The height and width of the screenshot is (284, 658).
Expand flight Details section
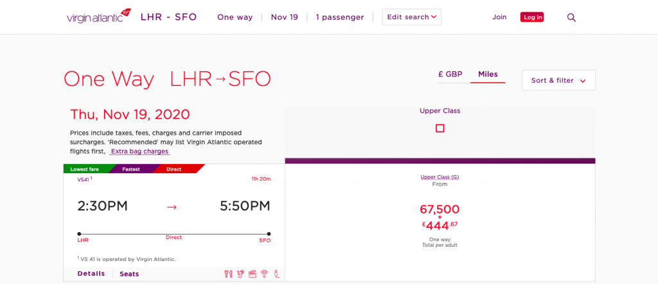click(x=91, y=274)
